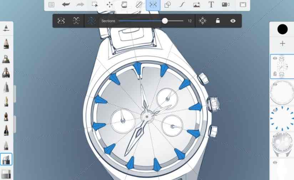Add a new layer with plus button
This screenshot has height=180, width=294.
pos(282,43)
